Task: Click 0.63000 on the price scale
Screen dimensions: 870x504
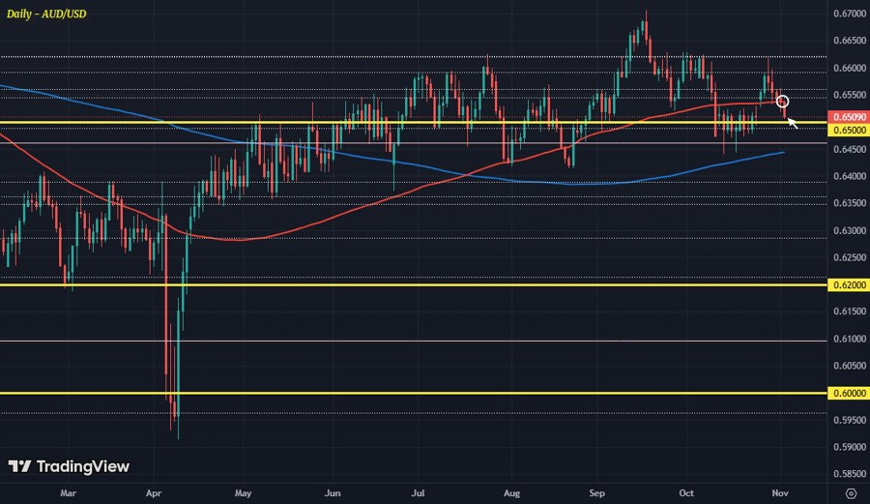Action: [848, 231]
